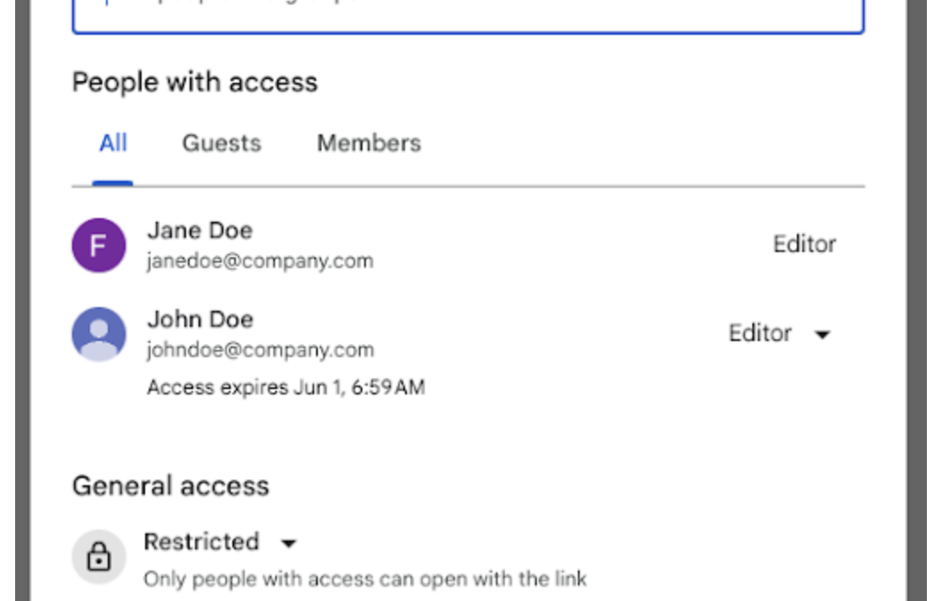The height and width of the screenshot is (601, 942).
Task: Click John Doe's default profile avatar
Action: coord(99,334)
